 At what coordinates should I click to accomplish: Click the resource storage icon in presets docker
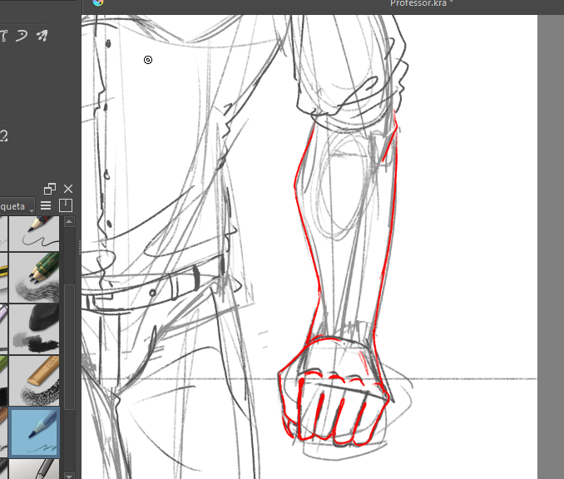[66, 205]
